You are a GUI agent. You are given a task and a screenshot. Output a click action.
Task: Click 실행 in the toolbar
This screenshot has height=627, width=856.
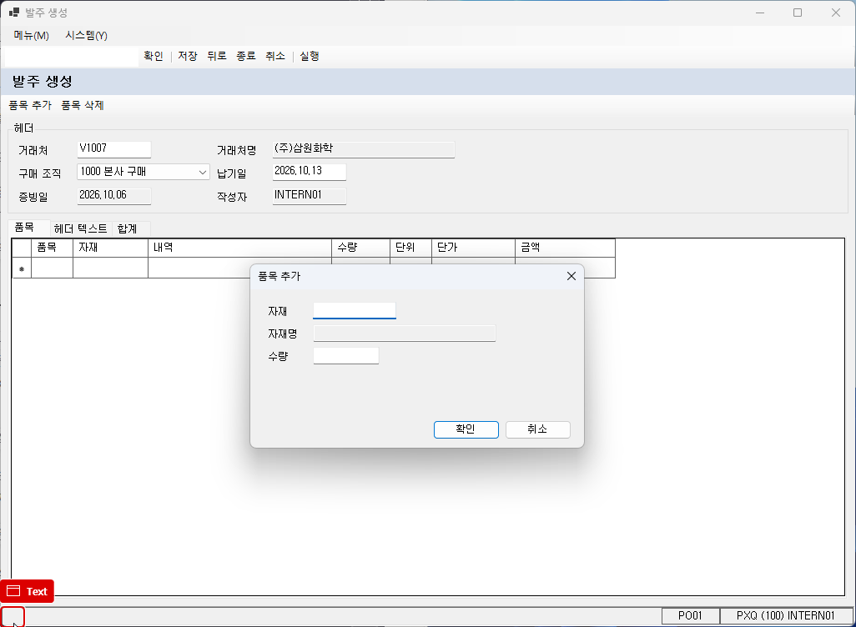coord(309,56)
